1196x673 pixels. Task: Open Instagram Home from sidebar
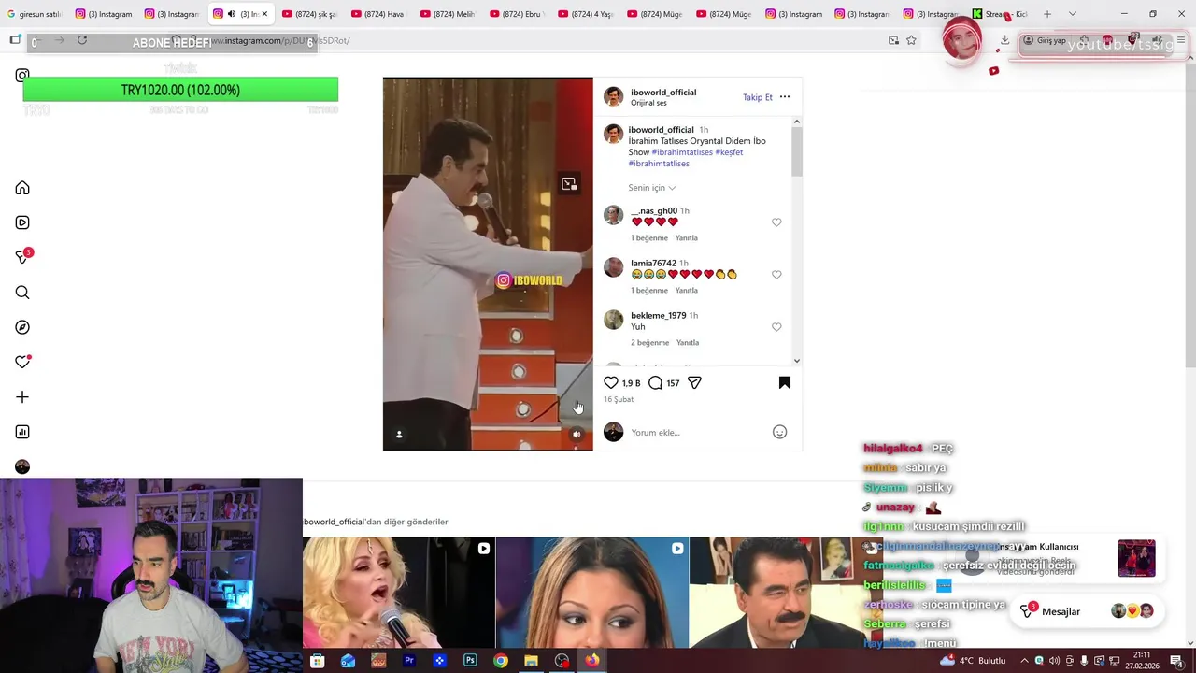pyautogui.click(x=22, y=188)
